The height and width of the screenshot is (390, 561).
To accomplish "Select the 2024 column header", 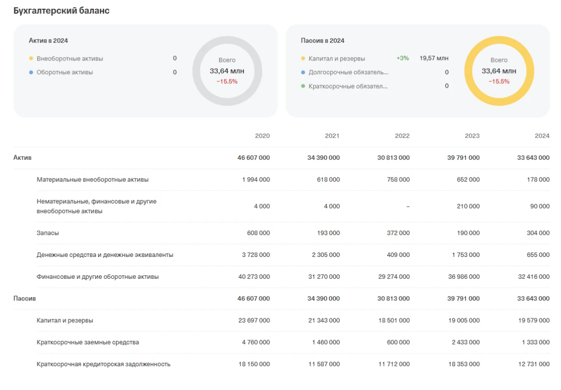I will 541,136.
